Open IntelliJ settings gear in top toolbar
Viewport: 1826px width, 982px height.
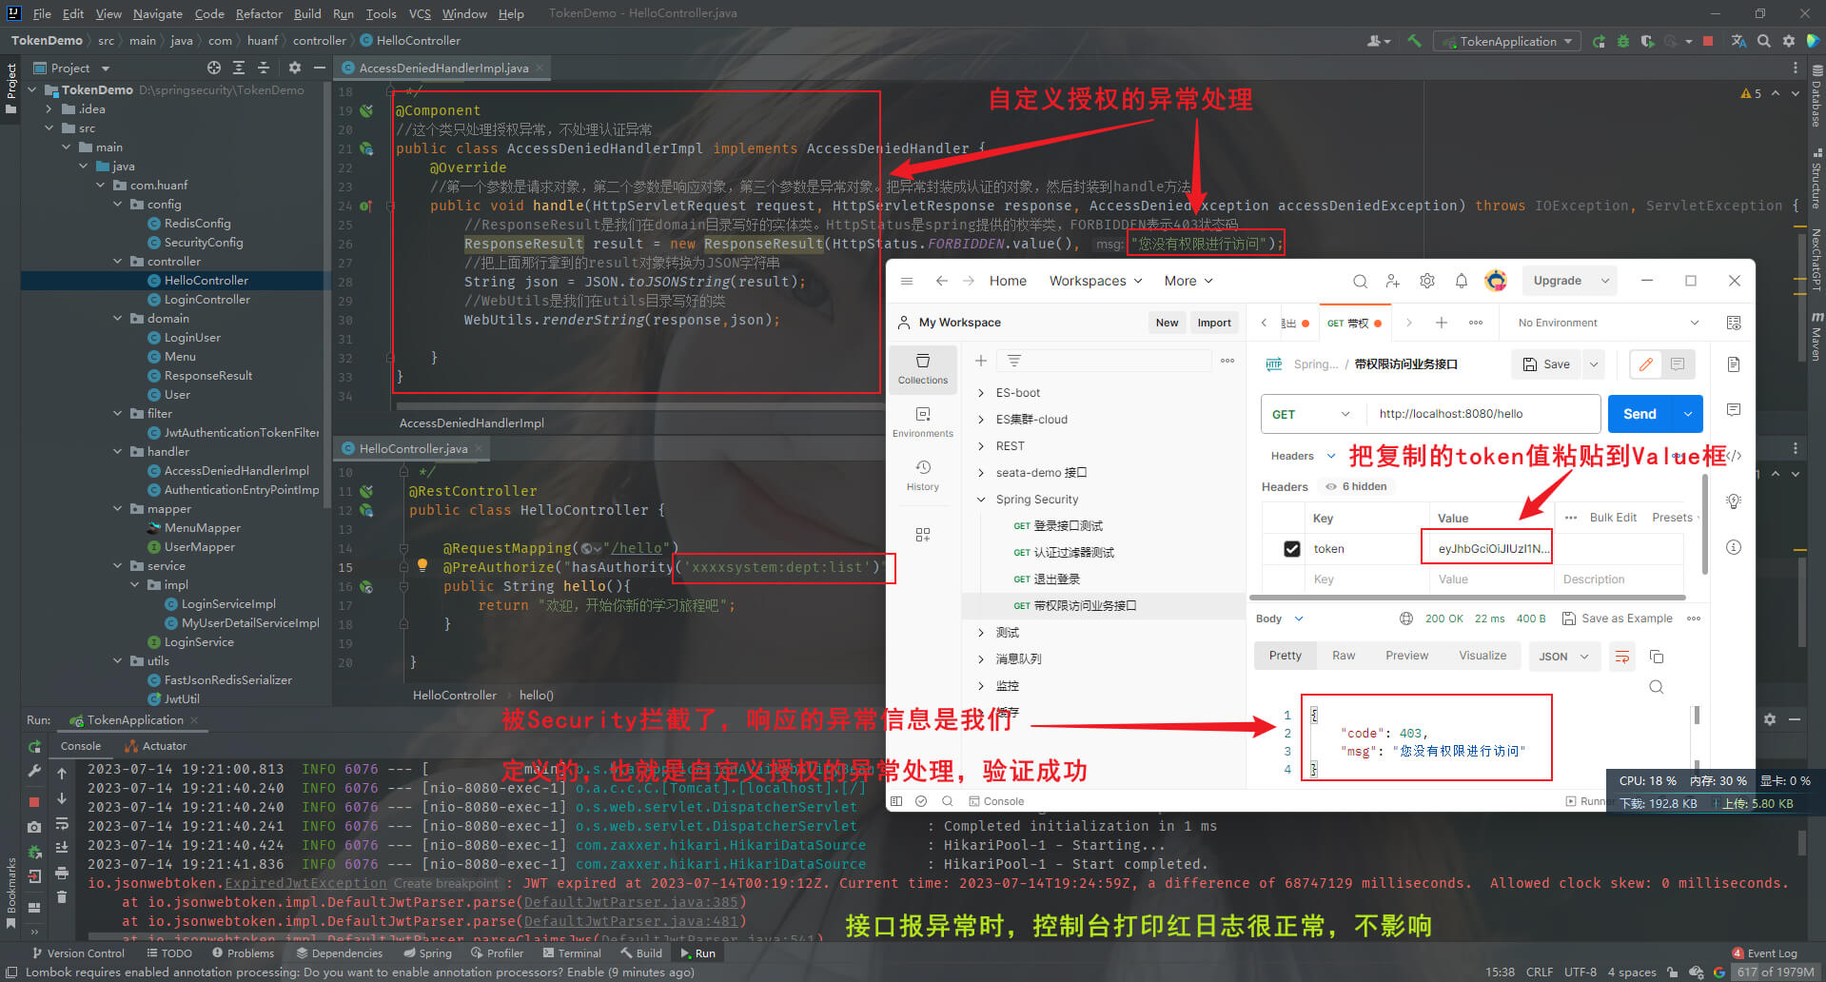(x=1789, y=41)
